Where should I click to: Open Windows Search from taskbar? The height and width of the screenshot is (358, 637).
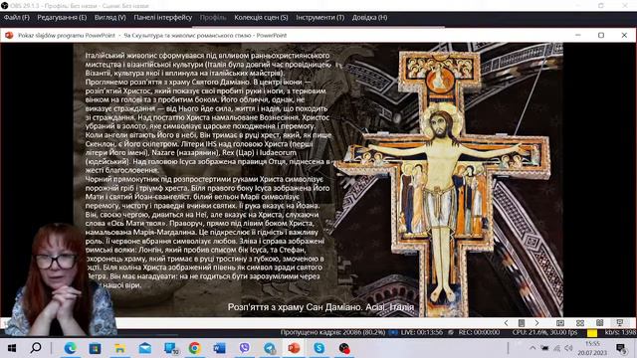click(x=36, y=348)
